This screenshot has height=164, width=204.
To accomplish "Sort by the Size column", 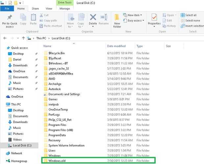I will pyautogui.click(x=168, y=46).
